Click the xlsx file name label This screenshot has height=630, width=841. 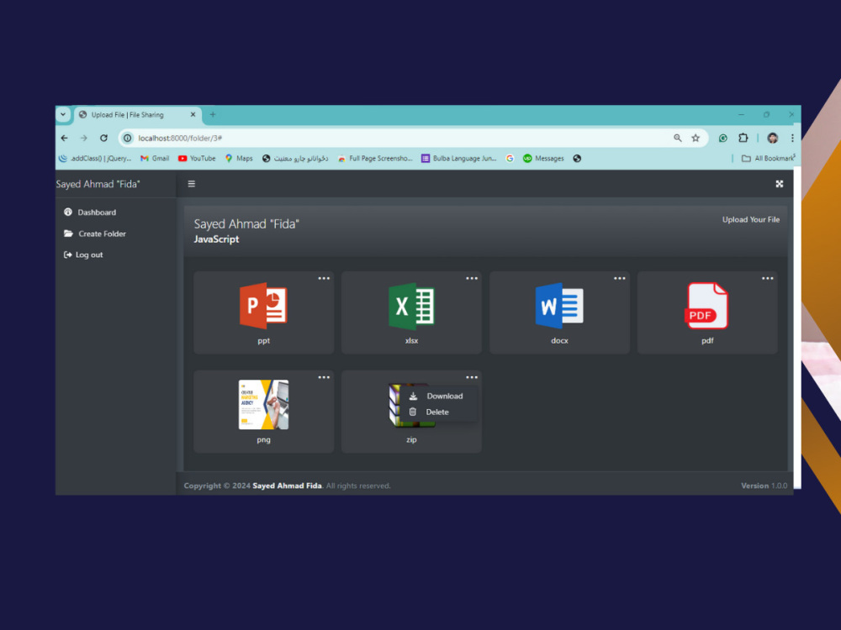coord(411,341)
